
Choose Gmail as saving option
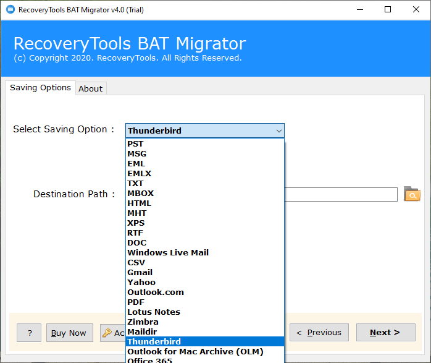click(205, 273)
